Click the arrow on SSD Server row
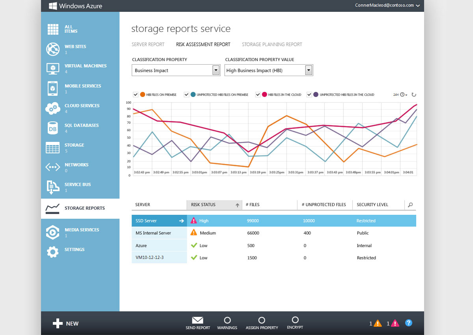 point(181,221)
